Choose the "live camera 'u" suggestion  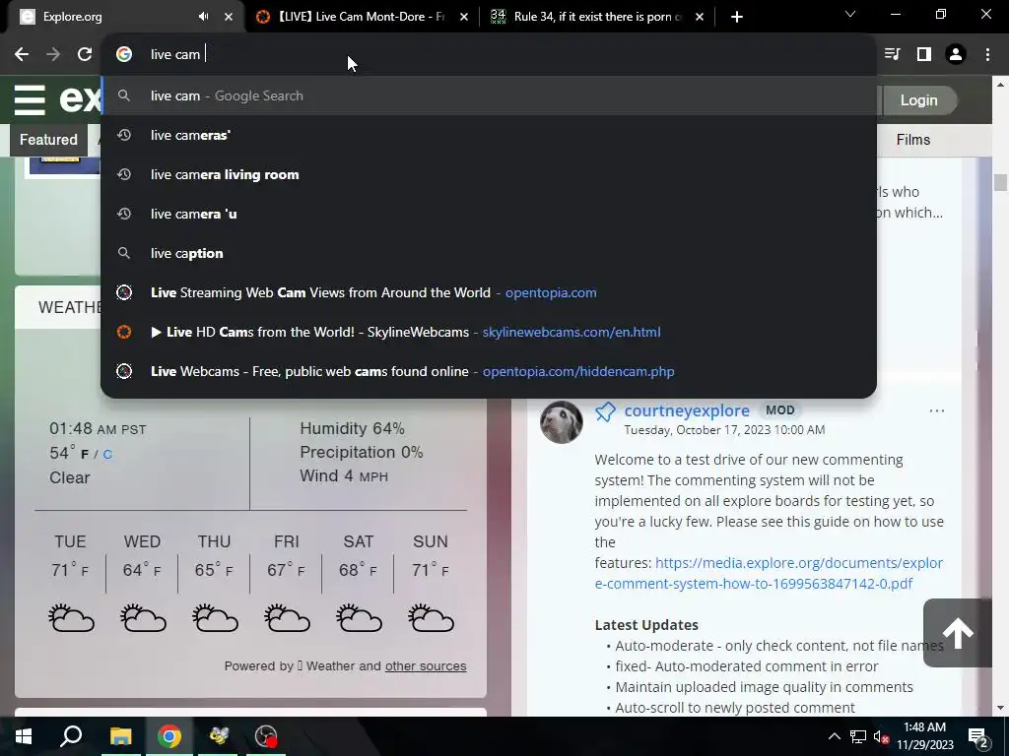(x=489, y=214)
